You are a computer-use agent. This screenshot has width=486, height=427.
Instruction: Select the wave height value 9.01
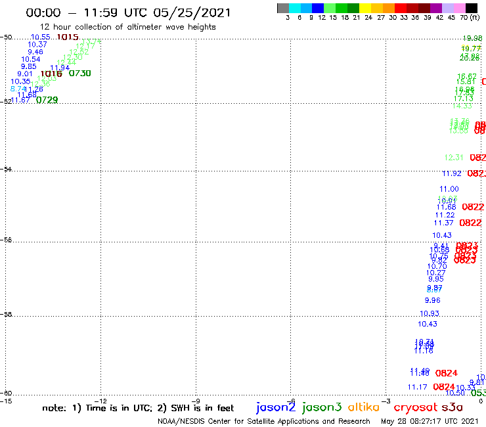25,74
